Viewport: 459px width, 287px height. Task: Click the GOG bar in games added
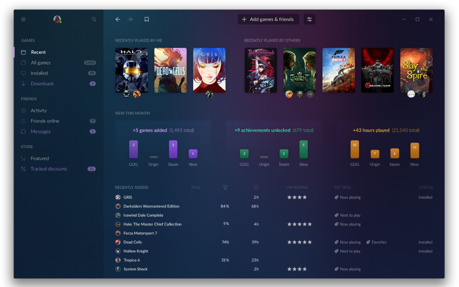click(x=134, y=149)
